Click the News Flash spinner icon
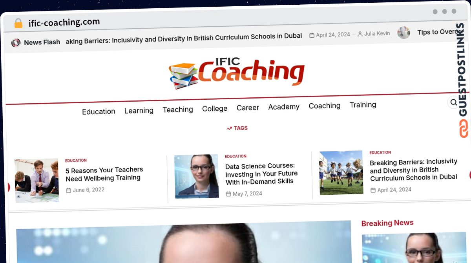The image size is (471, 263). click(16, 43)
